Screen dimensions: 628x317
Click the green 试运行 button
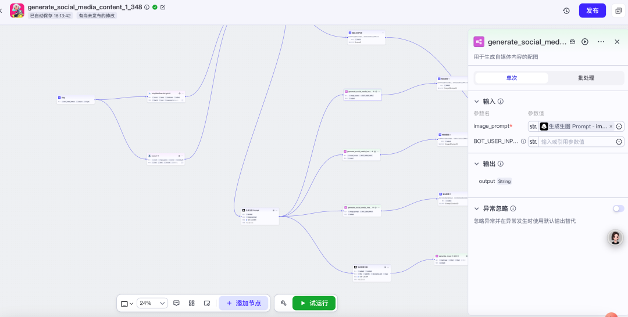pyautogui.click(x=314, y=303)
